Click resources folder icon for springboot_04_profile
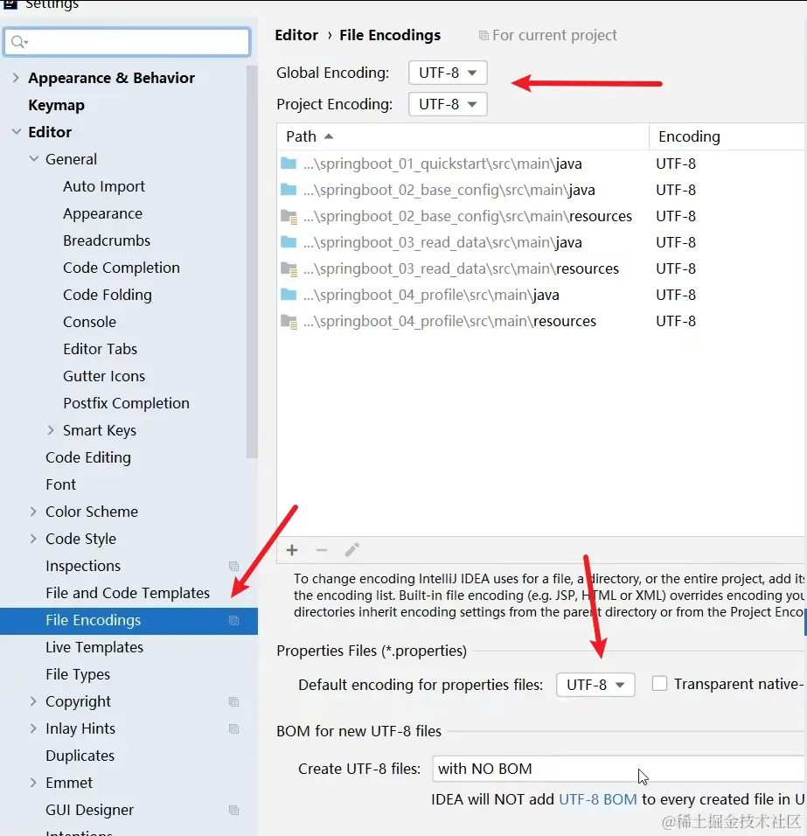Image resolution: width=807 pixels, height=836 pixels. [289, 321]
